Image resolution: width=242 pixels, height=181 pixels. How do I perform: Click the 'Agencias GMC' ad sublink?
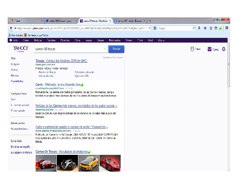click(82, 76)
